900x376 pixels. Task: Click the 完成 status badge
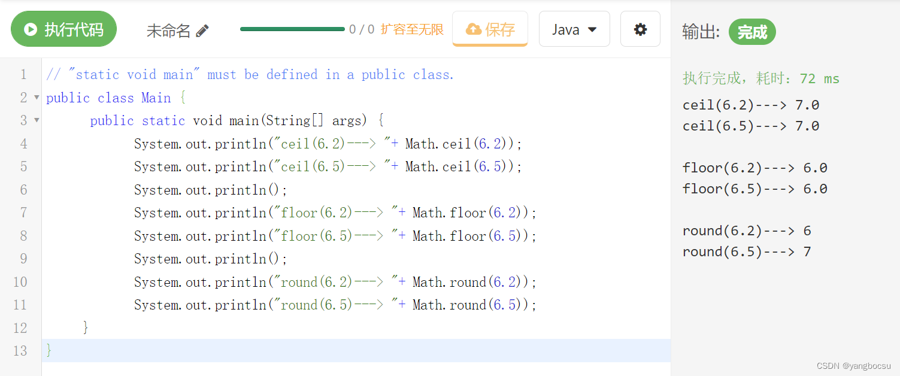[752, 32]
